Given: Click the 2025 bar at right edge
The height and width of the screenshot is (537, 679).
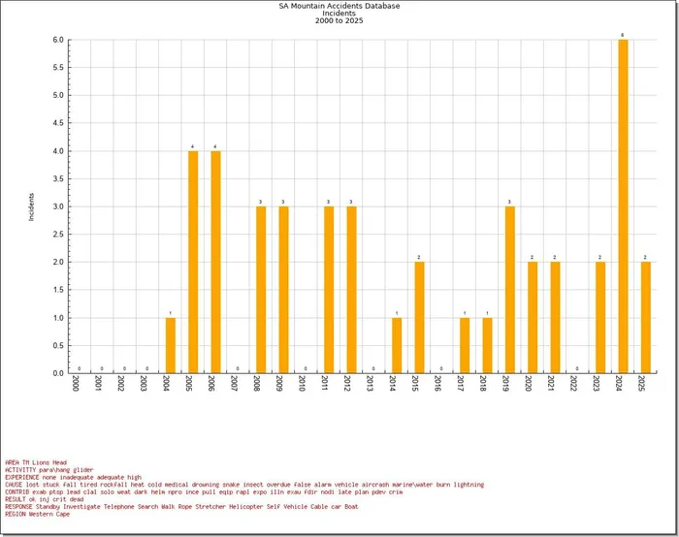Looking at the screenshot, I should pos(646,317).
